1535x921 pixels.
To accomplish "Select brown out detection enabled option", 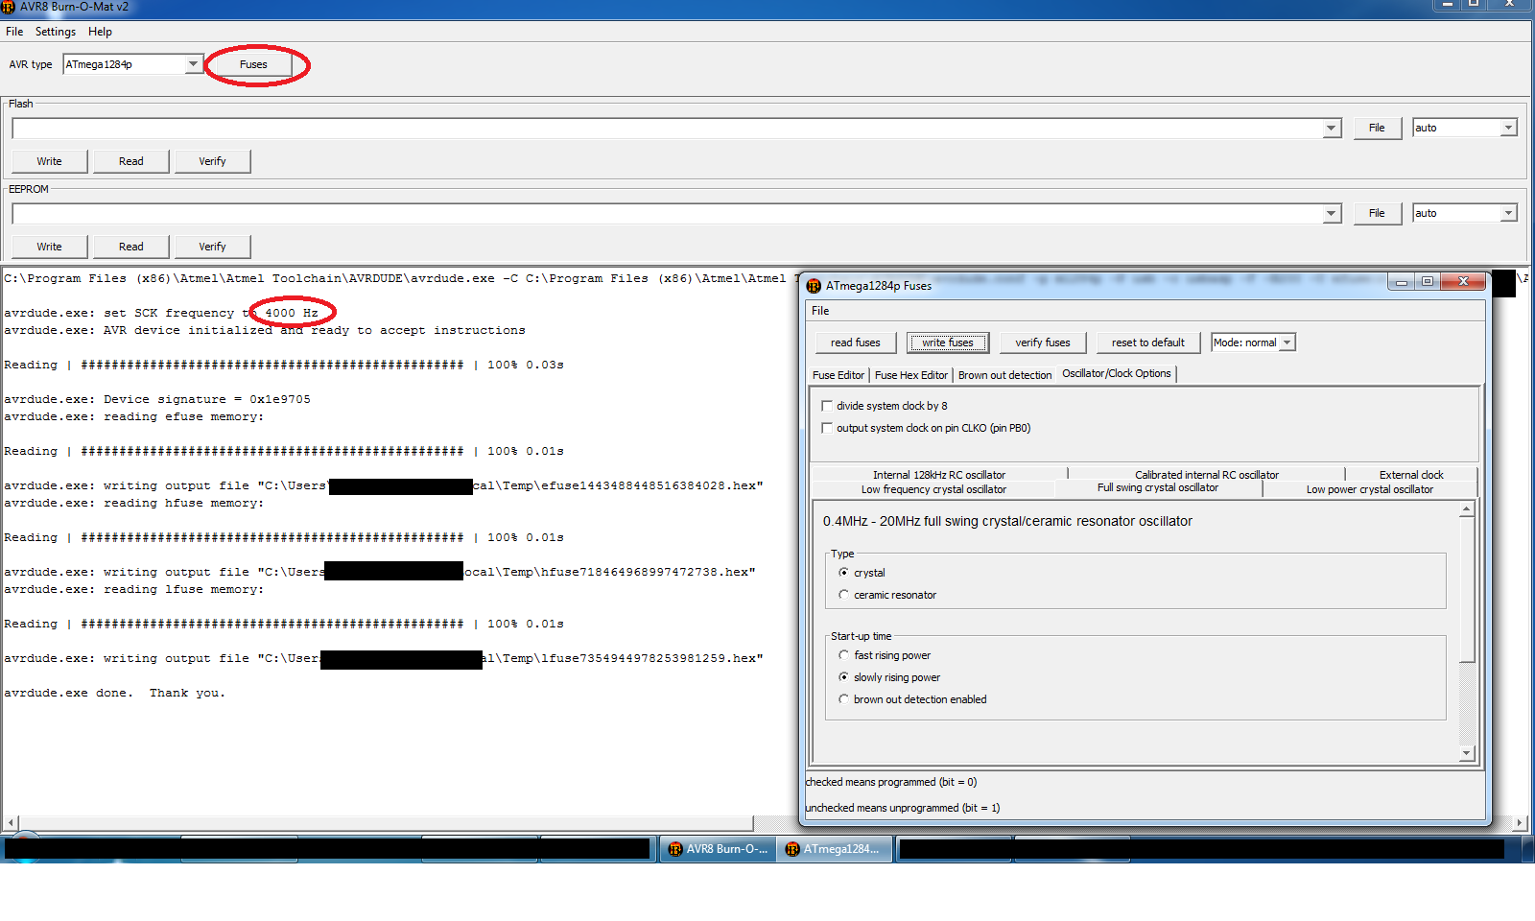I will pos(844,699).
